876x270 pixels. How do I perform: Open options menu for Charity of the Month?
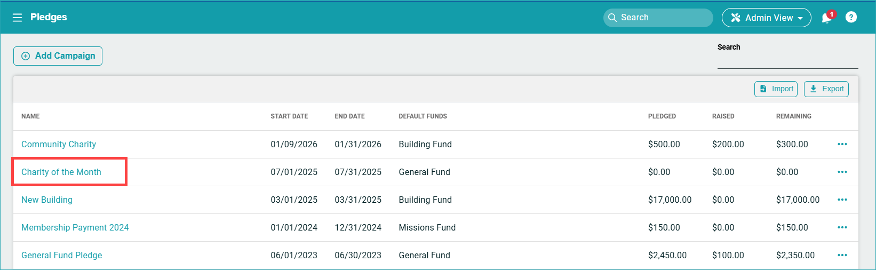(x=842, y=172)
